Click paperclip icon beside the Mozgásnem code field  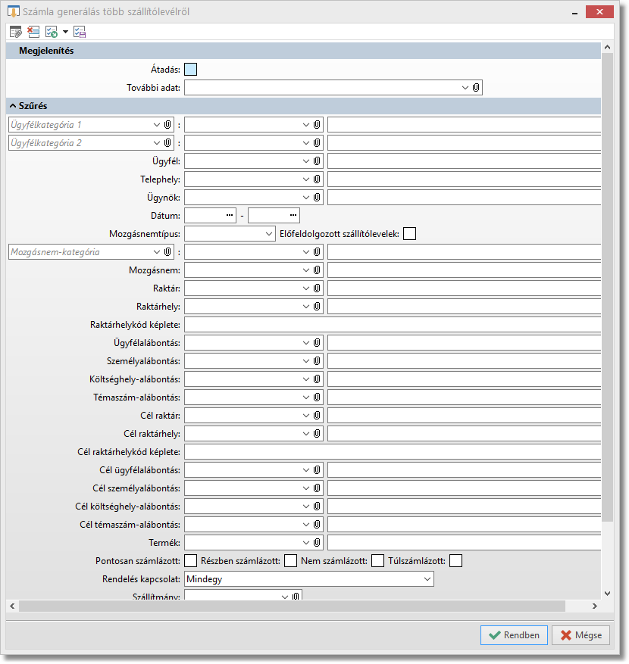pos(317,270)
